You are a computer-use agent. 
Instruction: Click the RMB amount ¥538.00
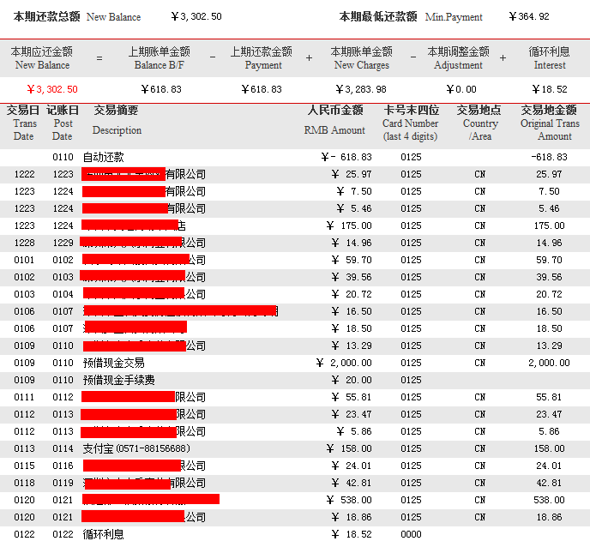coord(349,500)
